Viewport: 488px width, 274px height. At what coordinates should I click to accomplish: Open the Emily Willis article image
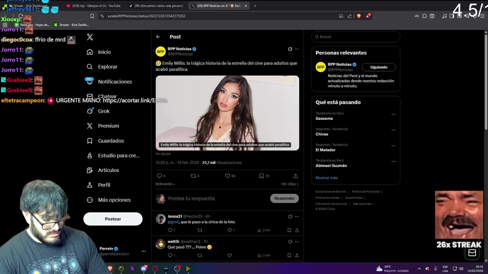coord(227,113)
